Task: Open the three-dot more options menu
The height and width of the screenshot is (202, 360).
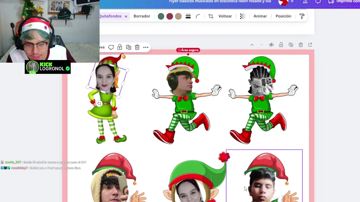Action: 146,47
